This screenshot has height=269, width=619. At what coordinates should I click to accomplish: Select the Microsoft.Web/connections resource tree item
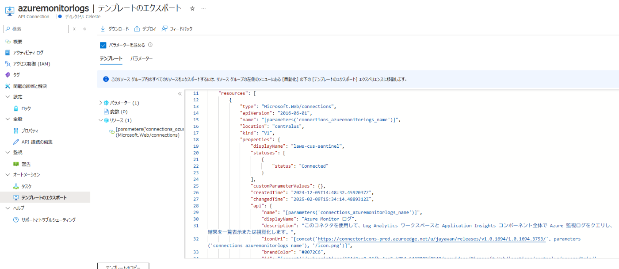pos(146,132)
